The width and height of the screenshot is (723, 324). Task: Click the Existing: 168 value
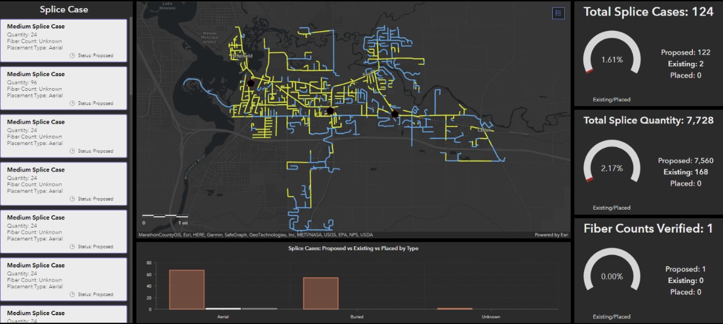pos(686,172)
